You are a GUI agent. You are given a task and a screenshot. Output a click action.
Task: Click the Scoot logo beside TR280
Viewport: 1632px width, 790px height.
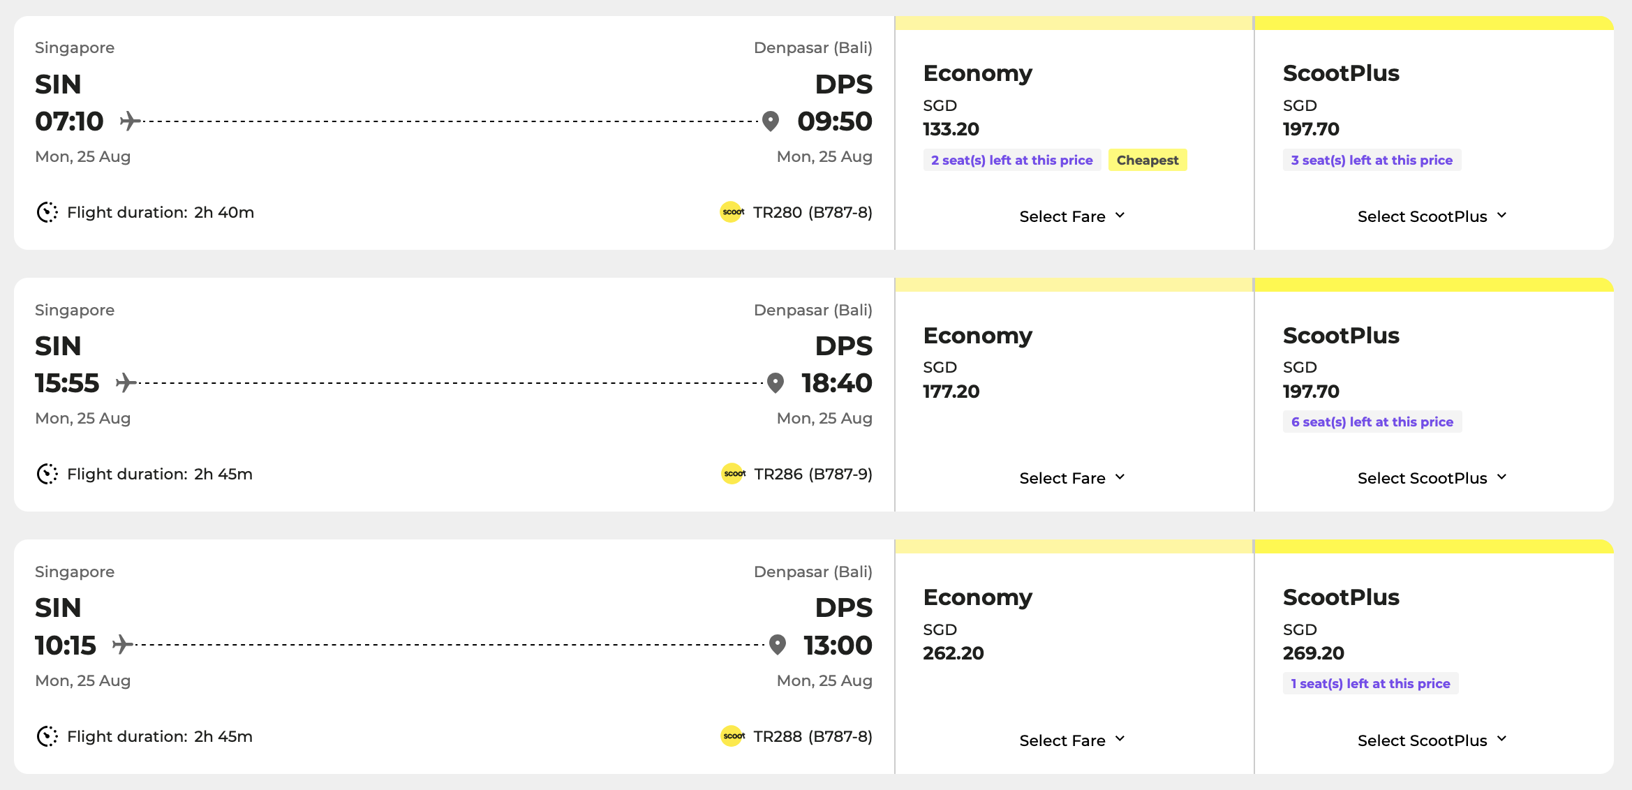732,212
